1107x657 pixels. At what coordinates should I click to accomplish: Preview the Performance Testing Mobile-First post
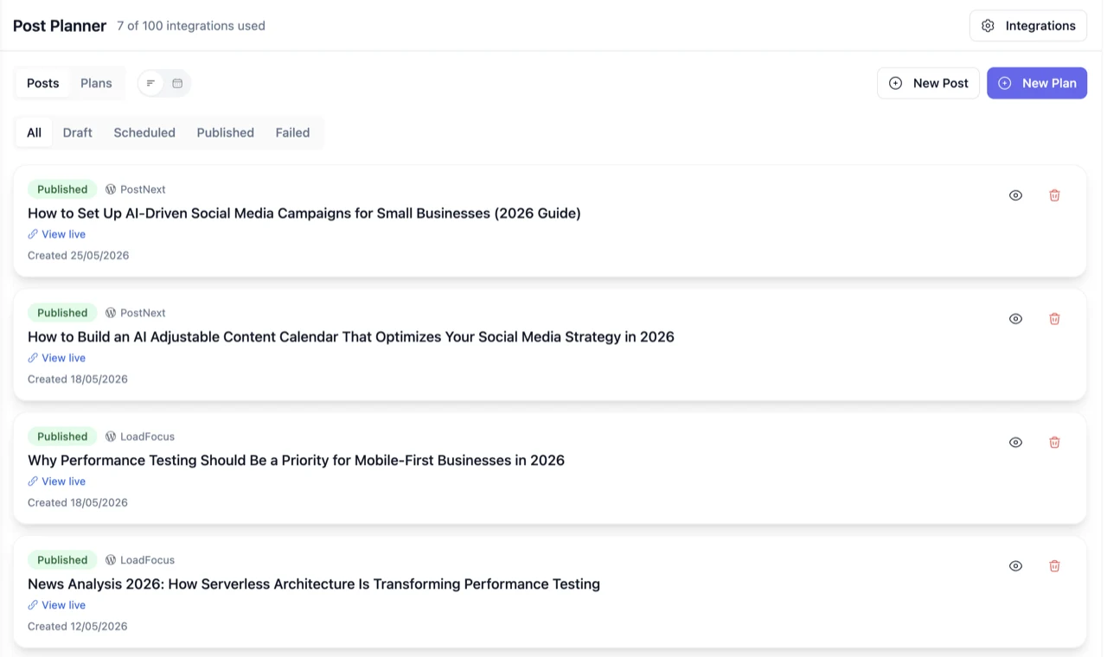click(x=1015, y=443)
